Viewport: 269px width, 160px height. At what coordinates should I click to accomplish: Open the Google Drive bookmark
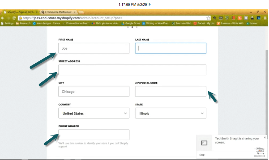pyautogui.click(x=130, y=23)
